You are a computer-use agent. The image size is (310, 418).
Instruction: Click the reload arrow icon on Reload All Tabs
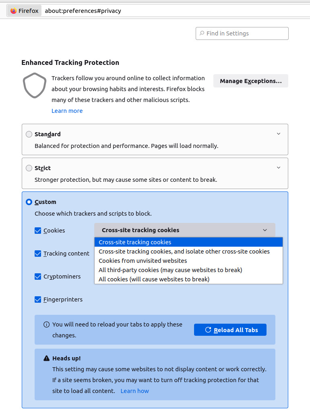tap(208, 329)
